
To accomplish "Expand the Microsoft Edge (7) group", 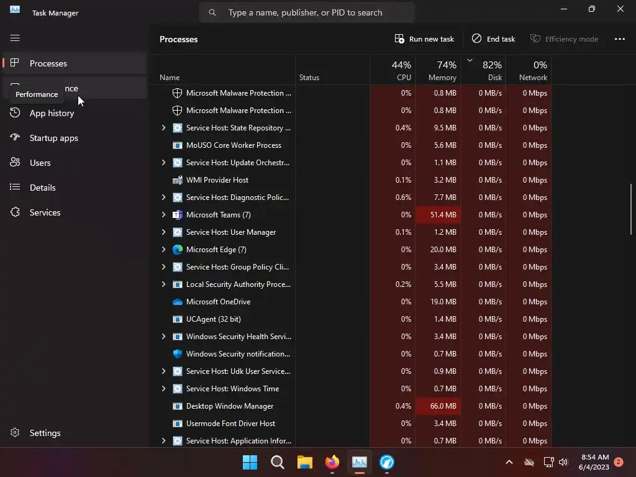I will click(x=163, y=250).
